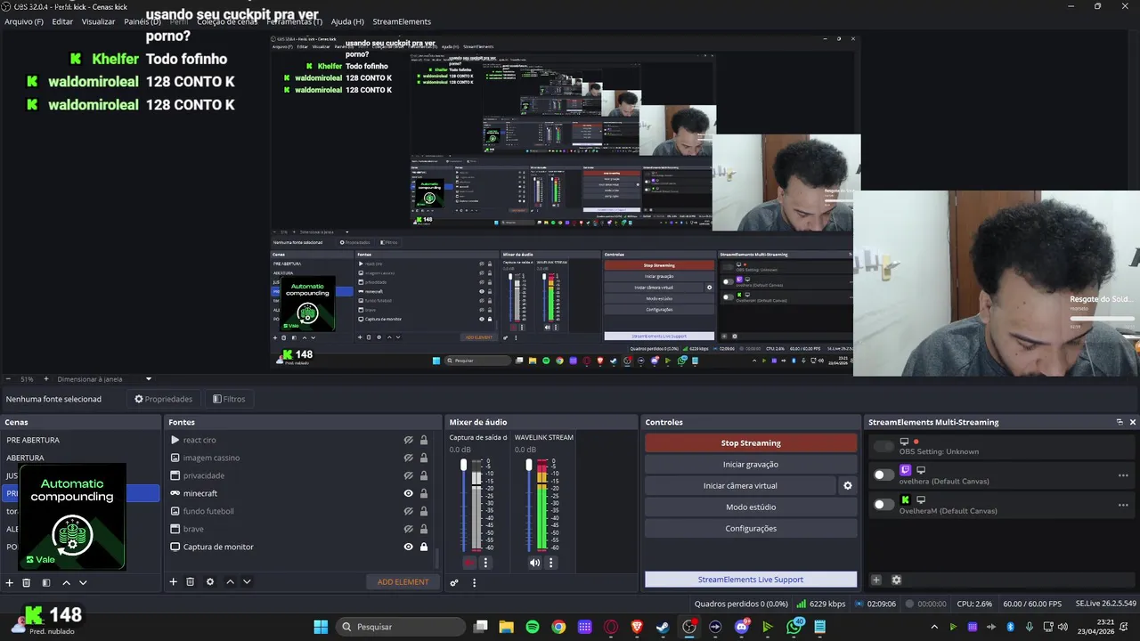
Task: Show the privacidade source
Action: click(408, 475)
